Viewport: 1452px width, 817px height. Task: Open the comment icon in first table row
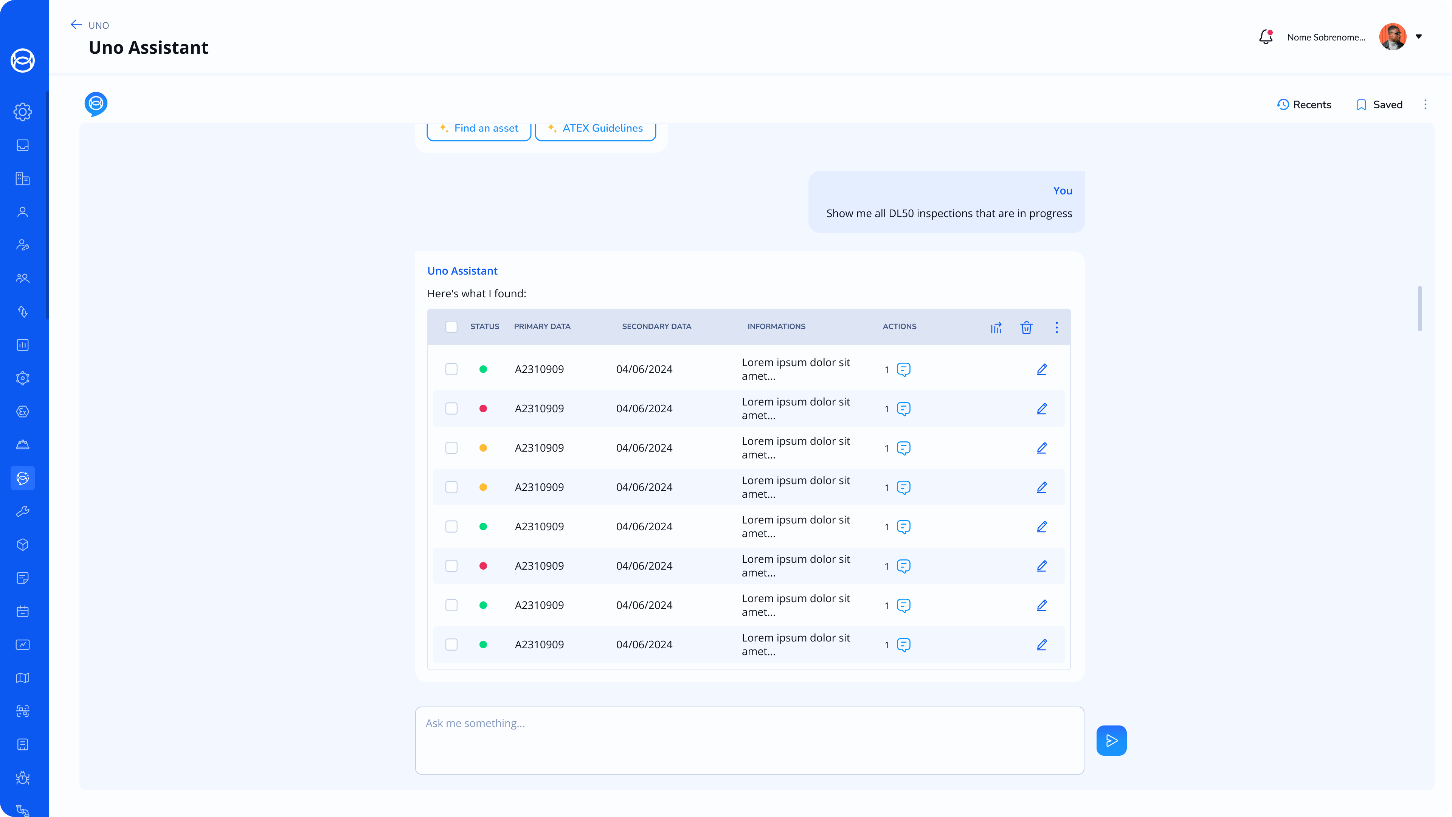coord(904,369)
